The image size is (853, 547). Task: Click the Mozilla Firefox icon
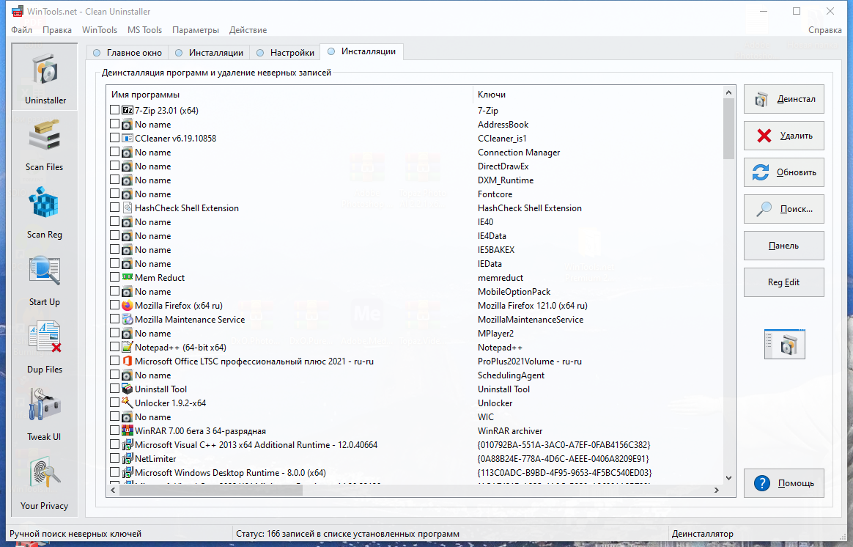pos(128,305)
